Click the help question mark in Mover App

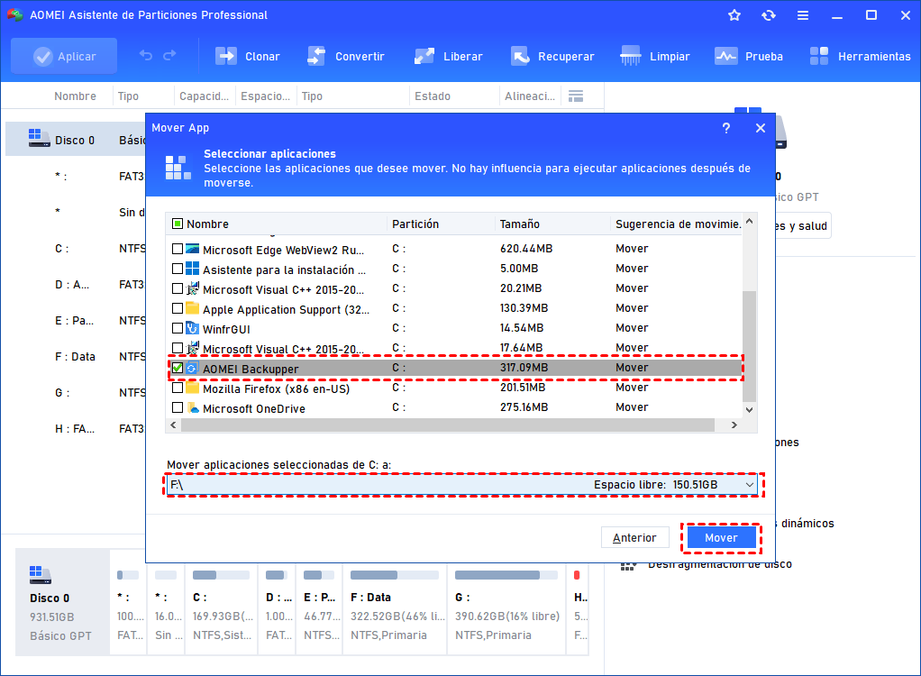pyautogui.click(x=726, y=128)
